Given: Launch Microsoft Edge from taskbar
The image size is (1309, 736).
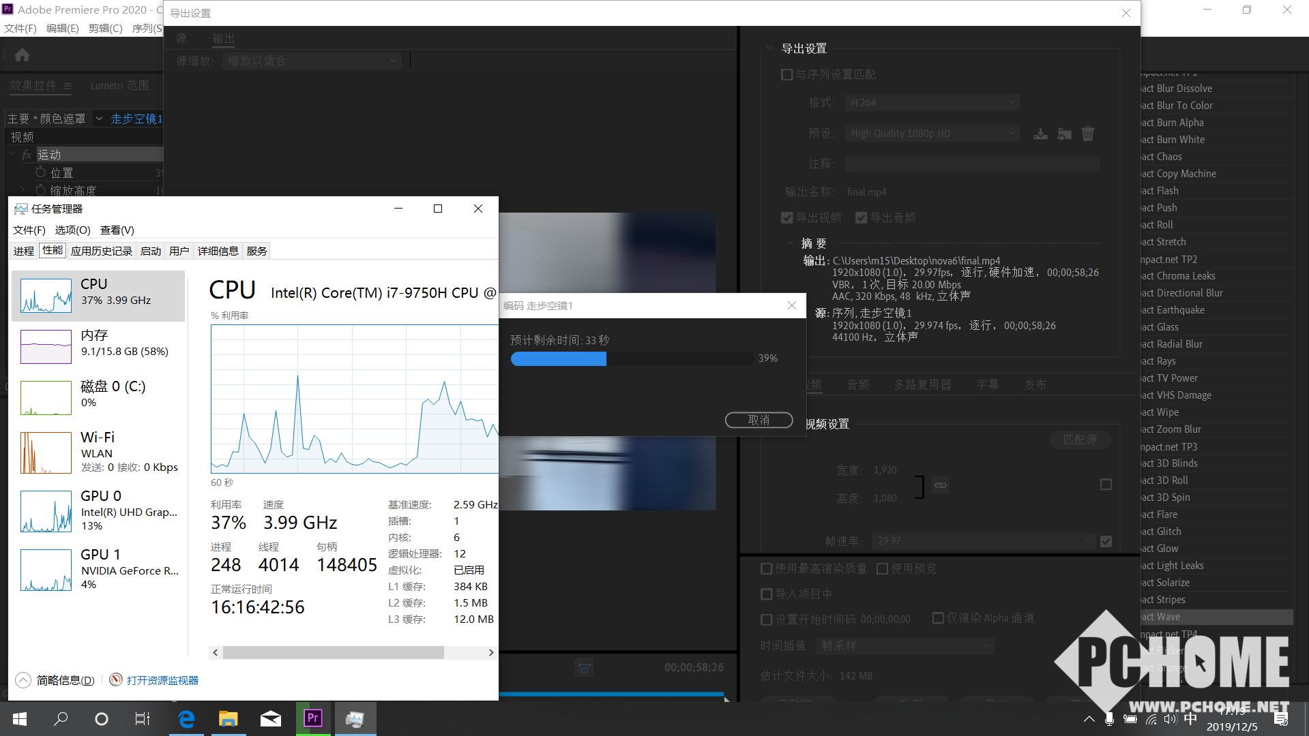Looking at the screenshot, I should (x=186, y=718).
